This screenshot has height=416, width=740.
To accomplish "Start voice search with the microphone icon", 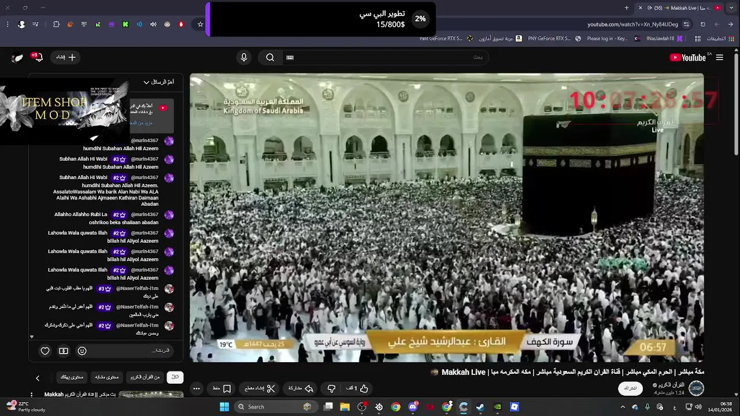I will point(244,57).
